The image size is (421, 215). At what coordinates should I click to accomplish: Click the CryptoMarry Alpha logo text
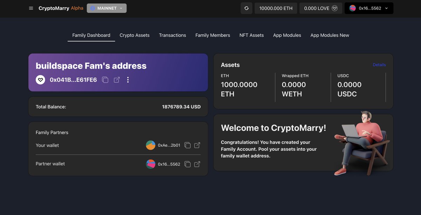(x=61, y=8)
